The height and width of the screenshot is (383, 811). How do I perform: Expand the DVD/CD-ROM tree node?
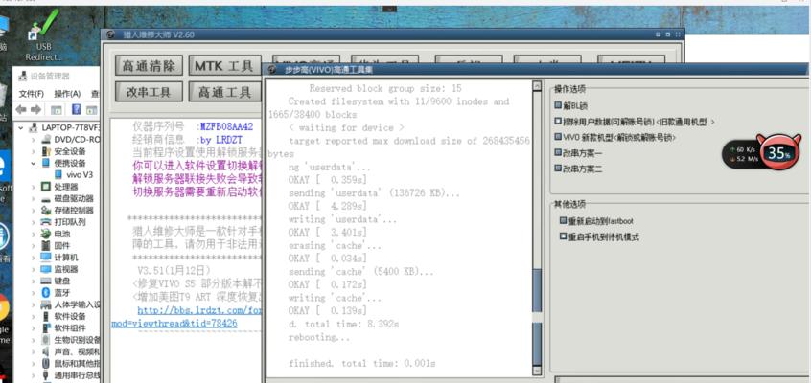pos(34,140)
